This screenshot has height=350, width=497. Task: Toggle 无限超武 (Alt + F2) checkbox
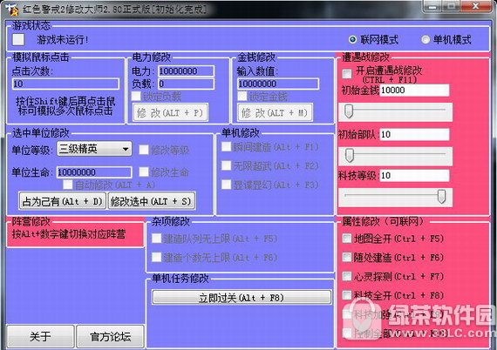(x=227, y=165)
